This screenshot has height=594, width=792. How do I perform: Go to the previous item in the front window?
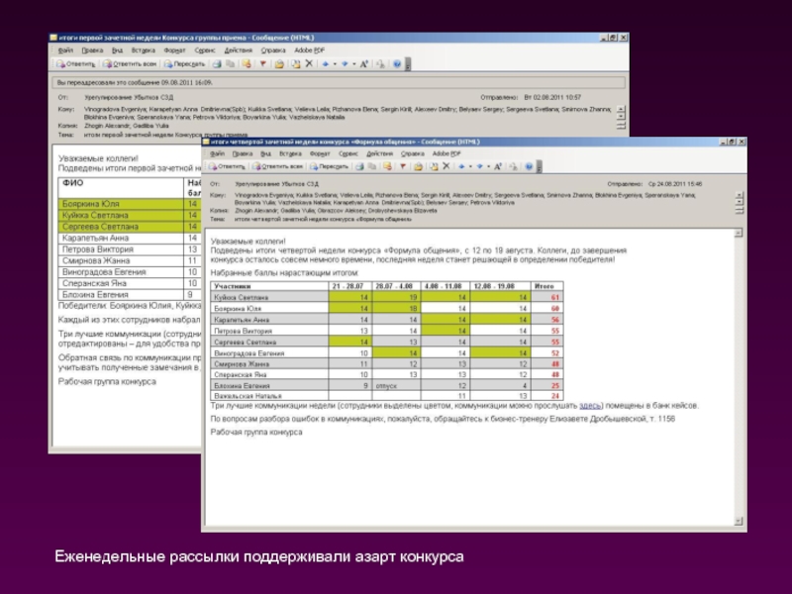pyautogui.click(x=461, y=166)
